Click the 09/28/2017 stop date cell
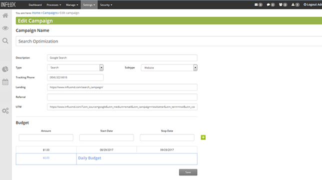 pos(167,150)
